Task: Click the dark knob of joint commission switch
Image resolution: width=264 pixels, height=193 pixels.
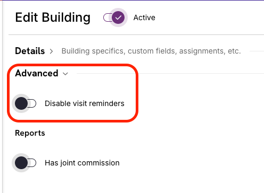Action: pyautogui.click(x=21, y=163)
